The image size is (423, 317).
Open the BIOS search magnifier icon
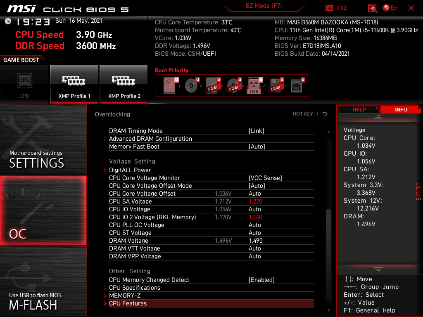tap(373, 8)
